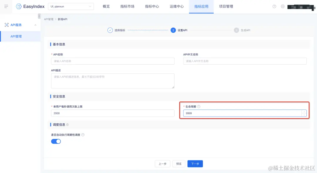Click the completed 选择指标 step checkmark
Screen dimensions: 317x173
pos(110,30)
